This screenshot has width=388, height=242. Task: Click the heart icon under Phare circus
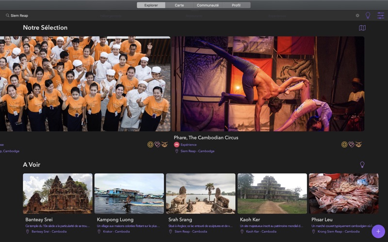351,144
